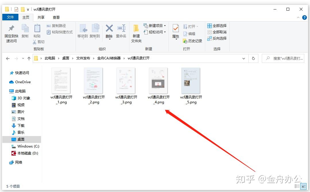Click Cut (剪切) scissors icon
310x192 pixels.
coord(35,42)
